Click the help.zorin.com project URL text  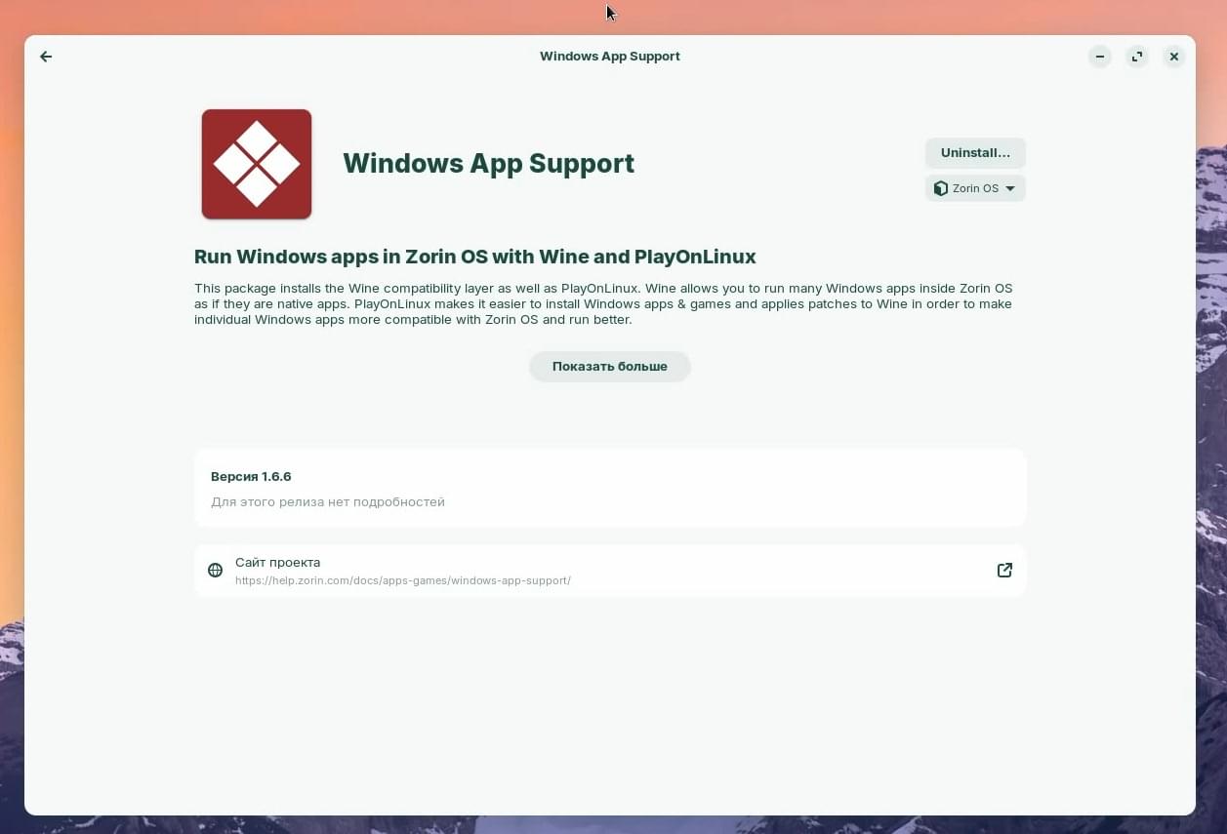pos(403,580)
